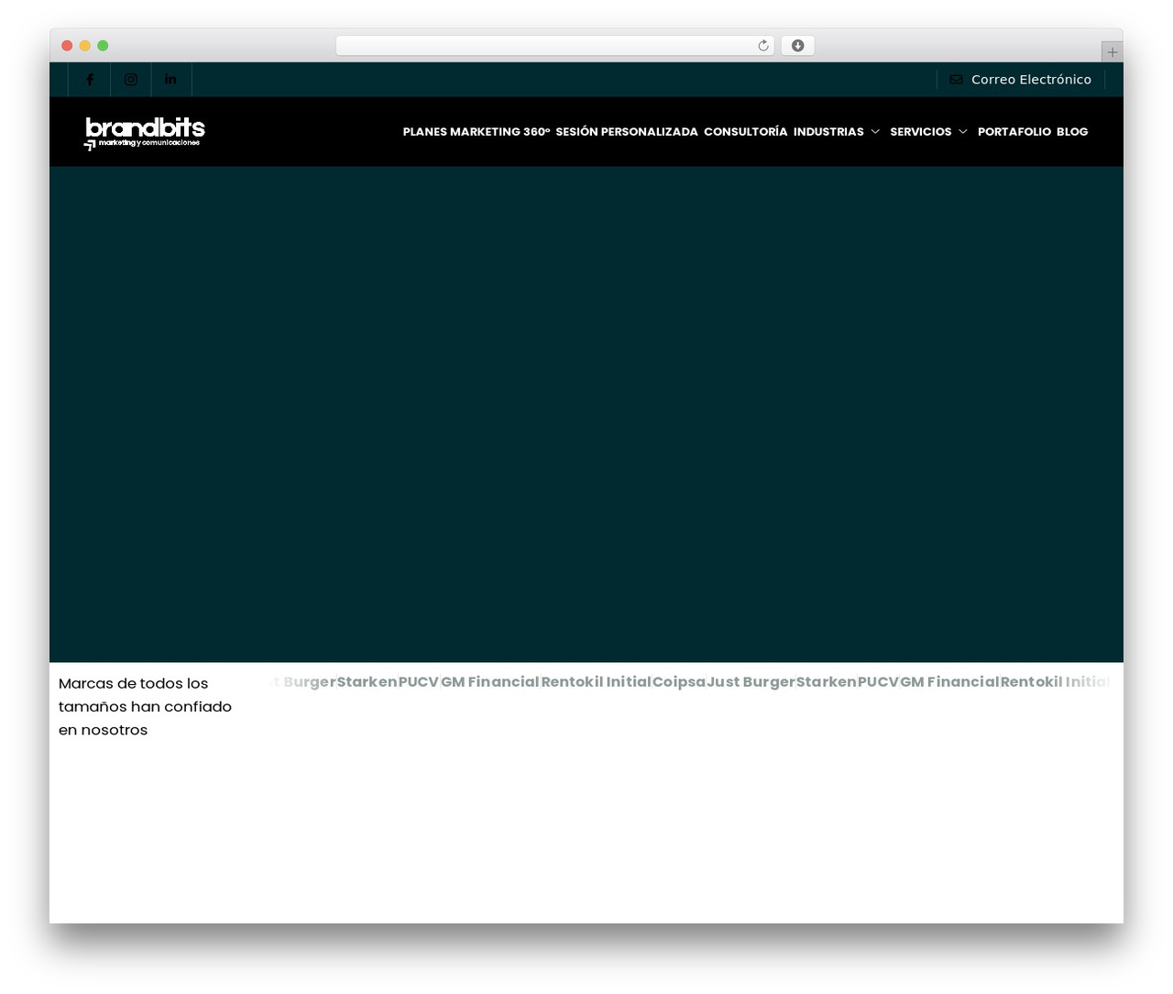Click the Coipsa brand name

679,682
